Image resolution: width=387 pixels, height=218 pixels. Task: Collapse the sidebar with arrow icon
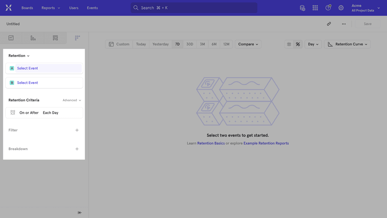pyautogui.click(x=79, y=213)
